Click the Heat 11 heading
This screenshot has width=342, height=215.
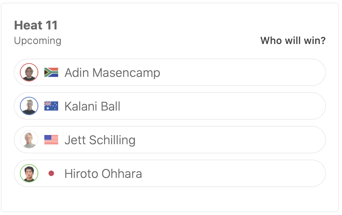pos(36,26)
